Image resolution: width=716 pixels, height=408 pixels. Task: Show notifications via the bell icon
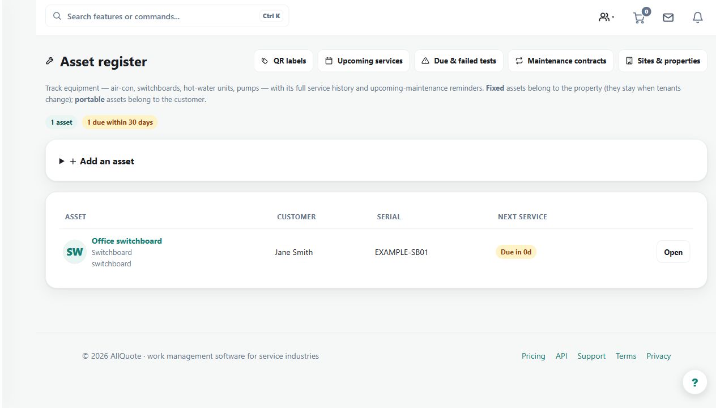click(x=698, y=18)
